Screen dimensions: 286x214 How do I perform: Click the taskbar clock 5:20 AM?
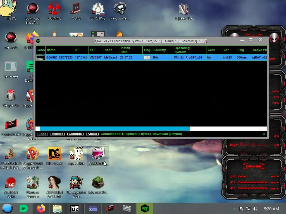[271, 209]
